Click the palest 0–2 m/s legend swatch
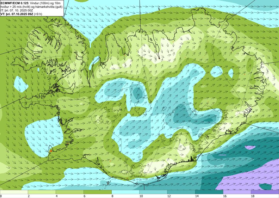The width and height of the screenshot is (279, 198). [14, 192]
